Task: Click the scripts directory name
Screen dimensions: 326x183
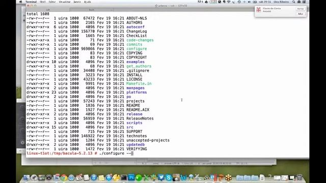Action: click(x=134, y=123)
